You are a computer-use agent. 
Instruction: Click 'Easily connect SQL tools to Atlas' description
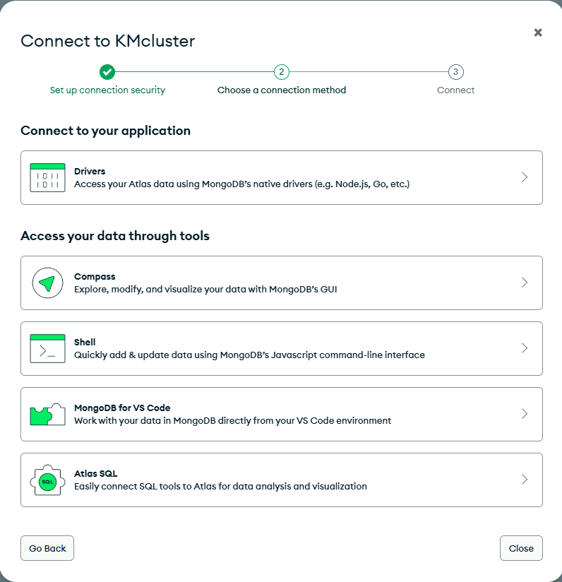(x=220, y=487)
